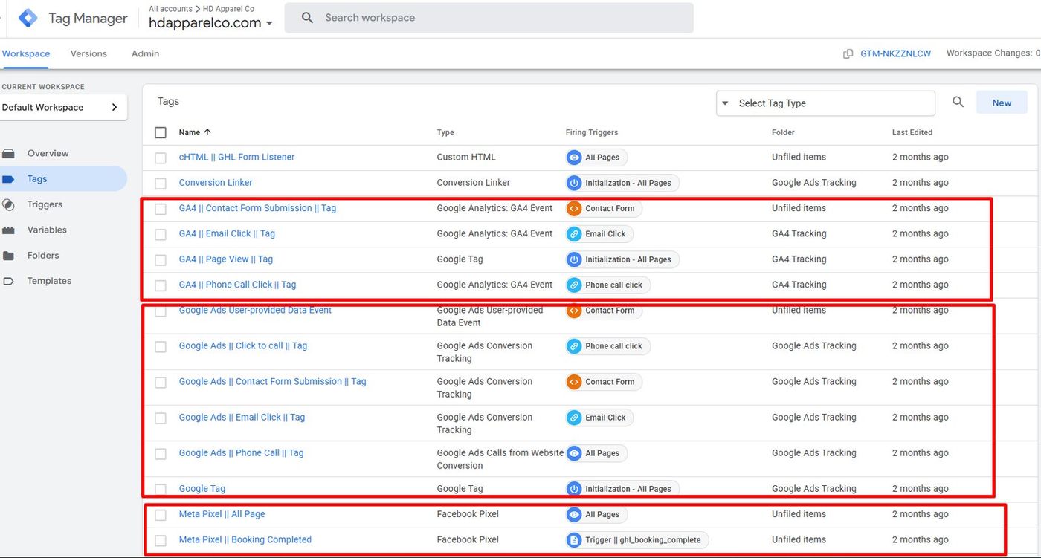The image size is (1041, 558).
Task: Click the Last Edited column header
Action: pos(912,132)
